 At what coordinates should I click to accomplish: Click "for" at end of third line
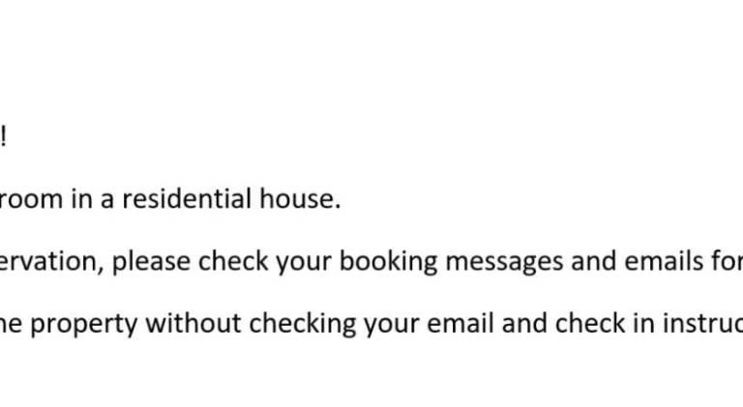tap(726, 262)
